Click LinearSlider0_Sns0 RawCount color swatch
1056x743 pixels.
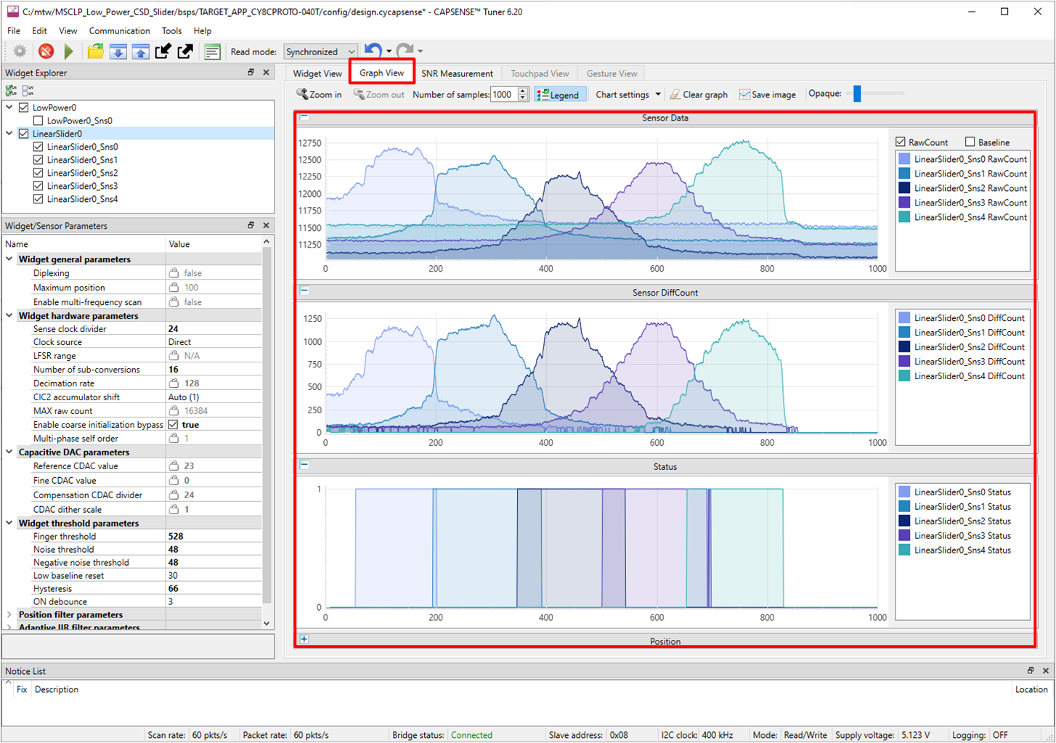pos(904,159)
